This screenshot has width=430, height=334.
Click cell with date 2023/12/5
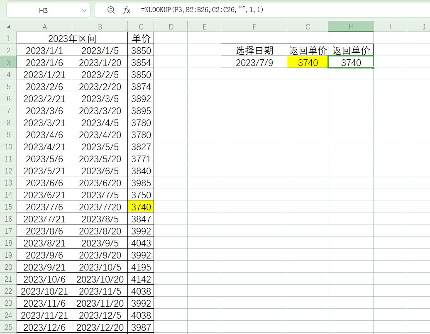pyautogui.click(x=100, y=315)
